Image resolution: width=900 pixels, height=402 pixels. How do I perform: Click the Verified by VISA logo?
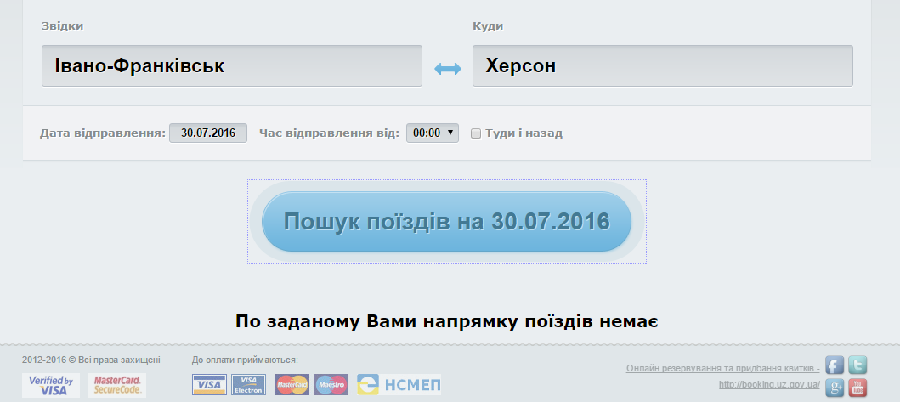[51, 385]
